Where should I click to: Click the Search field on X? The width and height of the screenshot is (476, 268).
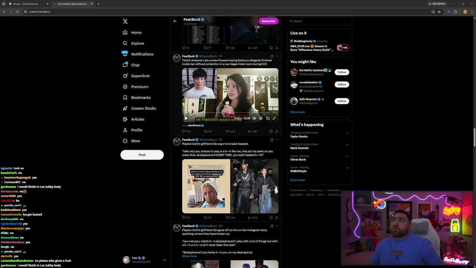click(x=319, y=21)
